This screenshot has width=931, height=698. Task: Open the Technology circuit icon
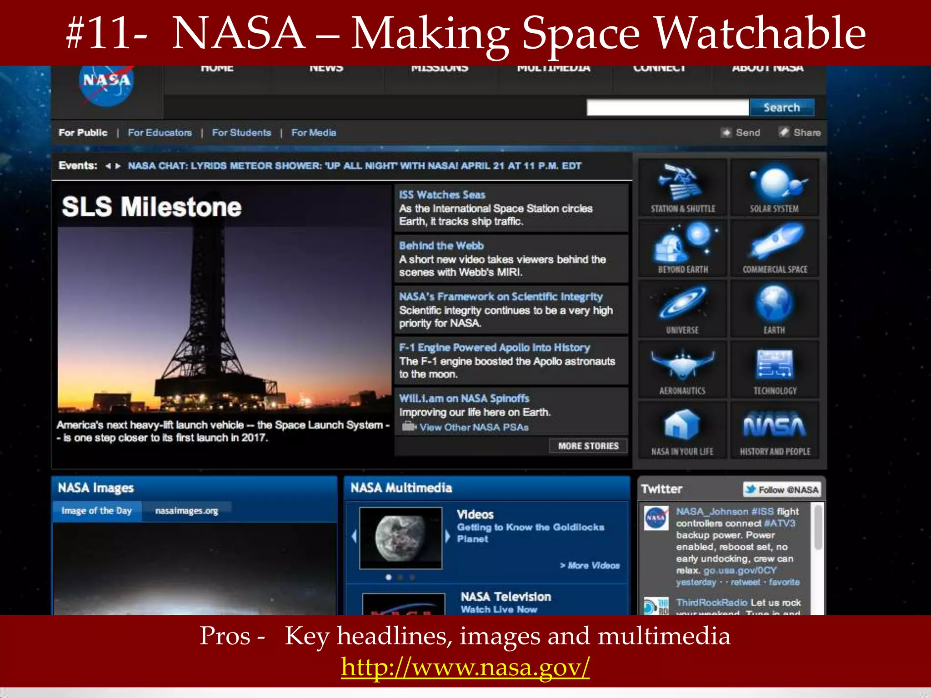coord(775,369)
